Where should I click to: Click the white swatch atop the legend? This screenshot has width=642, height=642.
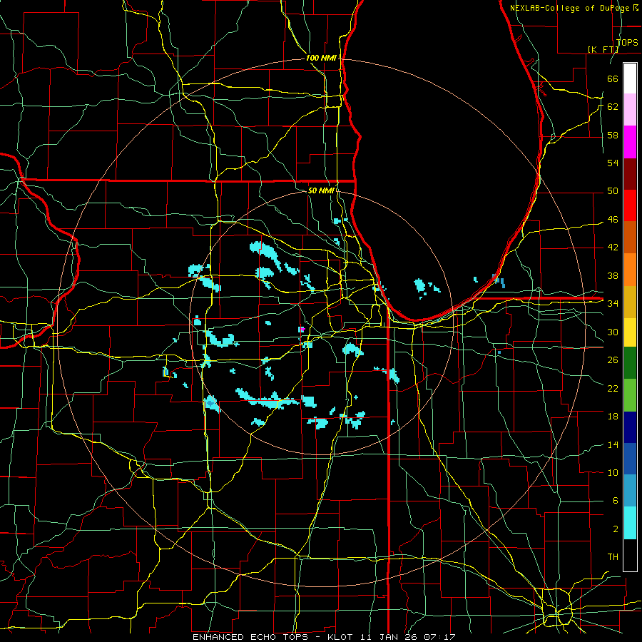tap(630, 78)
